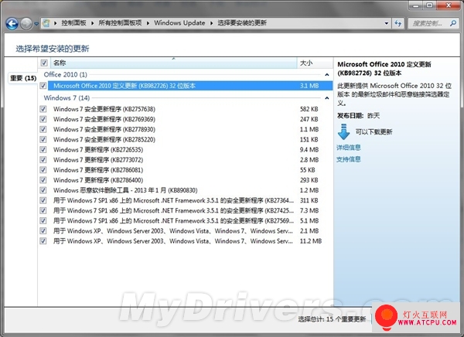Image resolution: width=464 pixels, height=337 pixels.
Task: Click the Forward navigation arrow
Action: tap(26, 24)
